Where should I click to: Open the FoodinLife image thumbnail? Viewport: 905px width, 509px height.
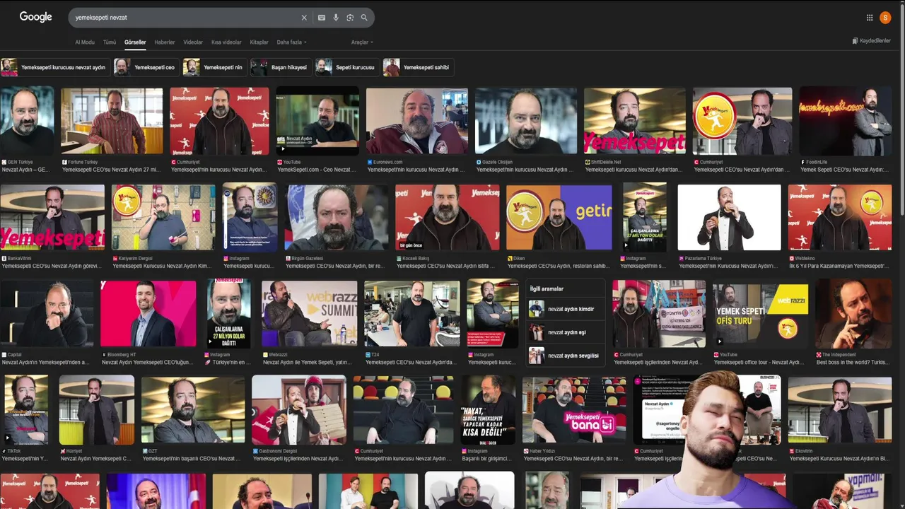846,120
